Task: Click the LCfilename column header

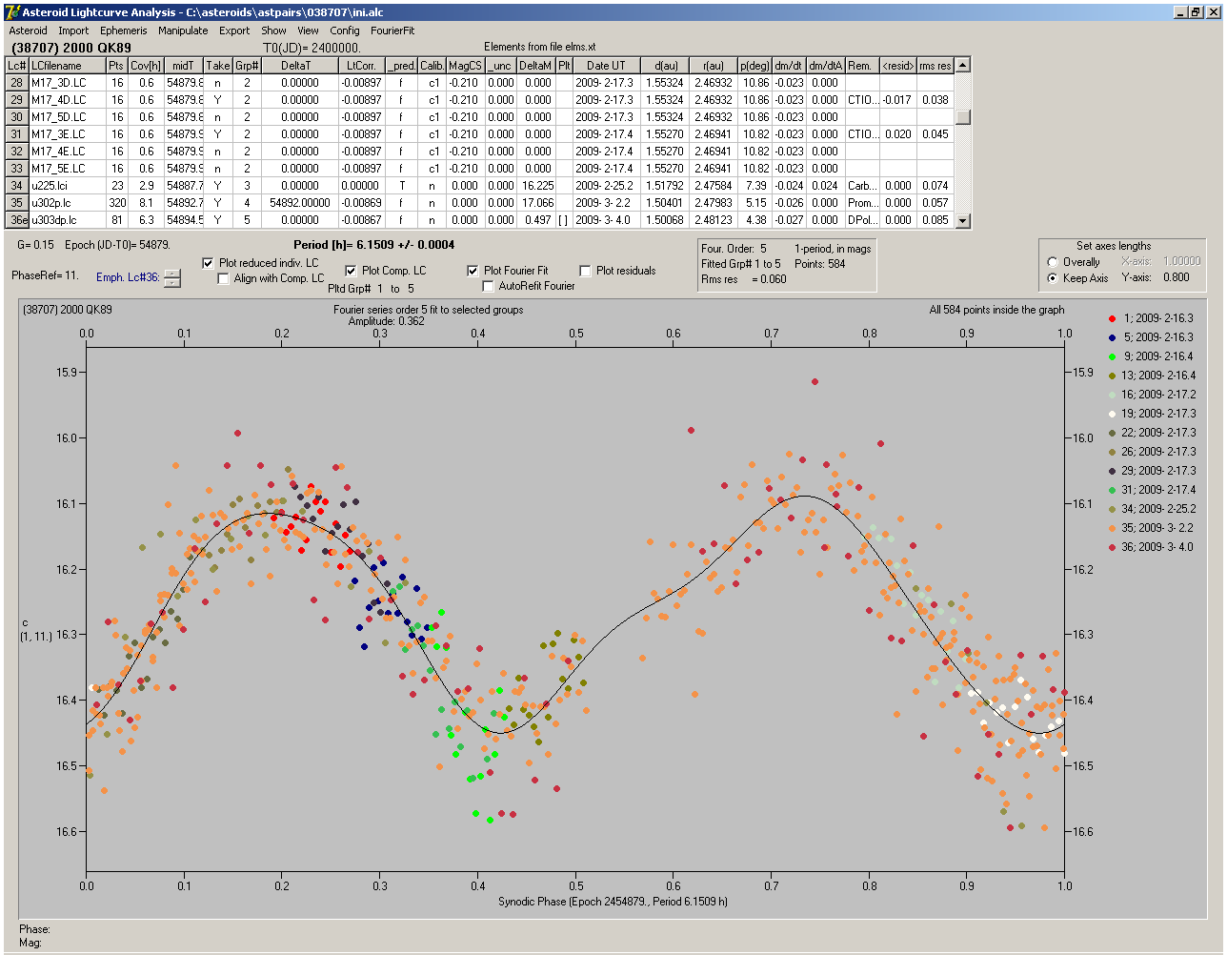Action: 67,66
